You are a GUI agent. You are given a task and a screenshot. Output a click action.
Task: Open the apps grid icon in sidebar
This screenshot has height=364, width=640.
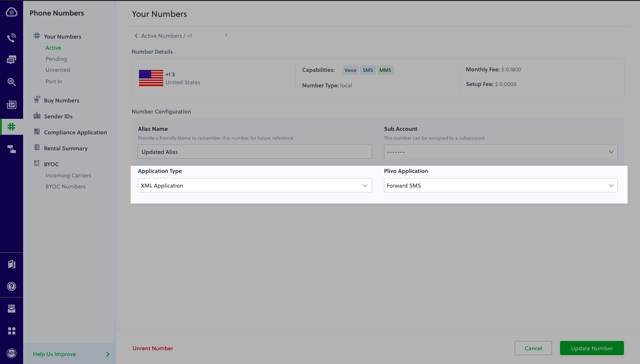pyautogui.click(x=12, y=331)
